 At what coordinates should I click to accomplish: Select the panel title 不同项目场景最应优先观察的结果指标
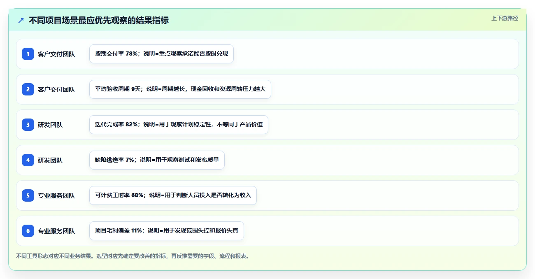click(99, 20)
